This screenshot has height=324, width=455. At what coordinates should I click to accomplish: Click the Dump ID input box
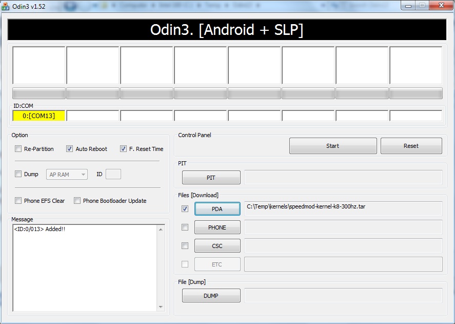click(x=113, y=174)
